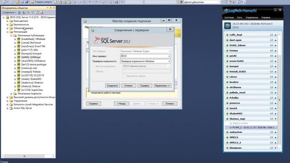Click Отмена in Соединение с сервером dialog
290x163 pixels.
pyautogui.click(x=128, y=86)
